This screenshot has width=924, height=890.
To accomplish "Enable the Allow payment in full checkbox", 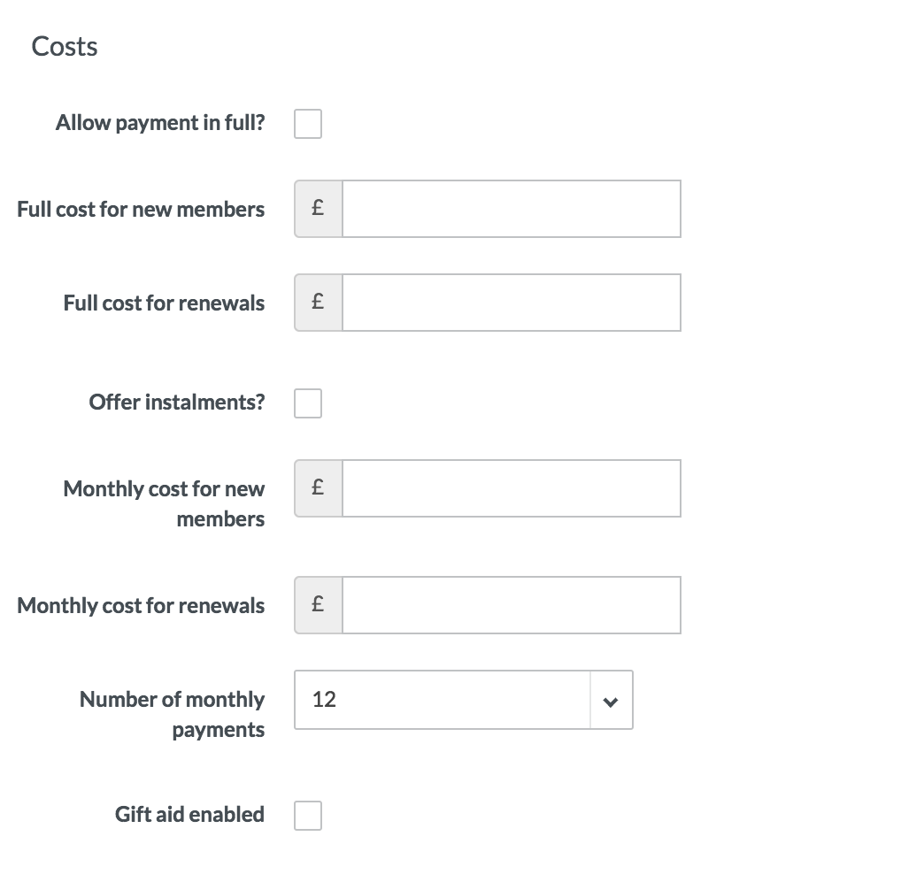I will [308, 124].
